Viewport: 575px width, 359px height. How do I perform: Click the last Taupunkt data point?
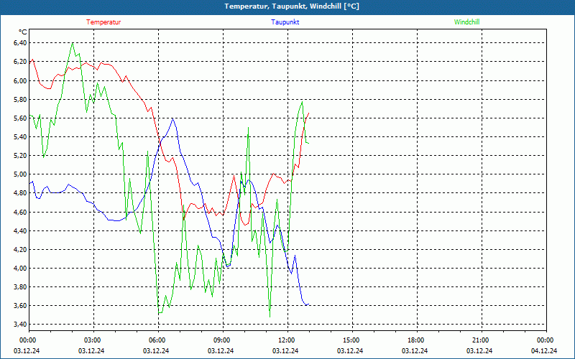point(309,304)
